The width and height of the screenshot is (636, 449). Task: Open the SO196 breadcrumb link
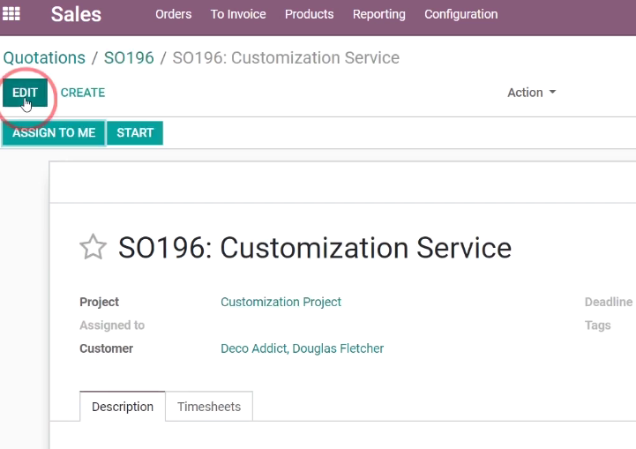pos(129,57)
